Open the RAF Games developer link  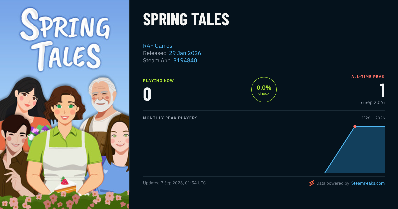(158, 46)
